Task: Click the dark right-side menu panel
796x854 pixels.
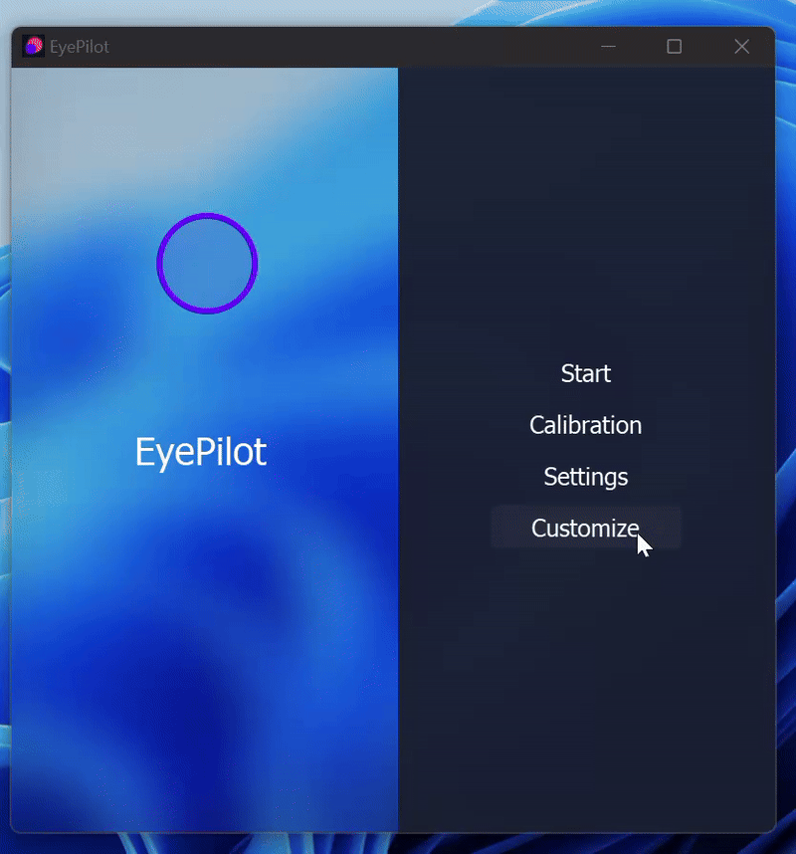Action: (587, 697)
